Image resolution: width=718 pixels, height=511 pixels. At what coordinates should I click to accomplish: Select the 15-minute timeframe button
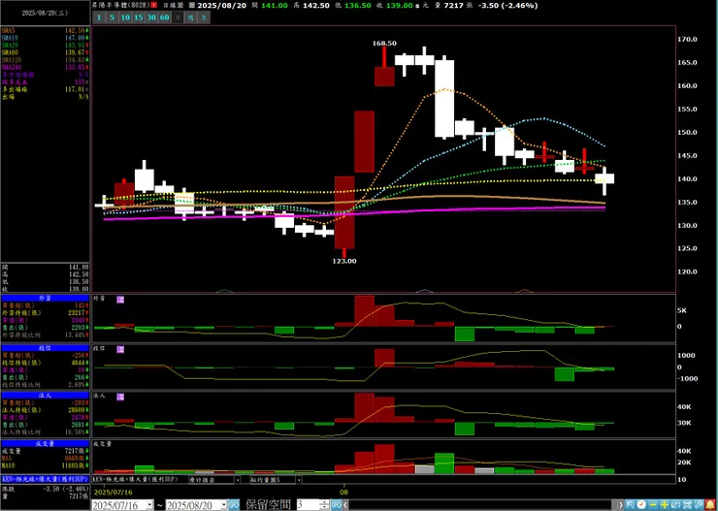[139, 17]
